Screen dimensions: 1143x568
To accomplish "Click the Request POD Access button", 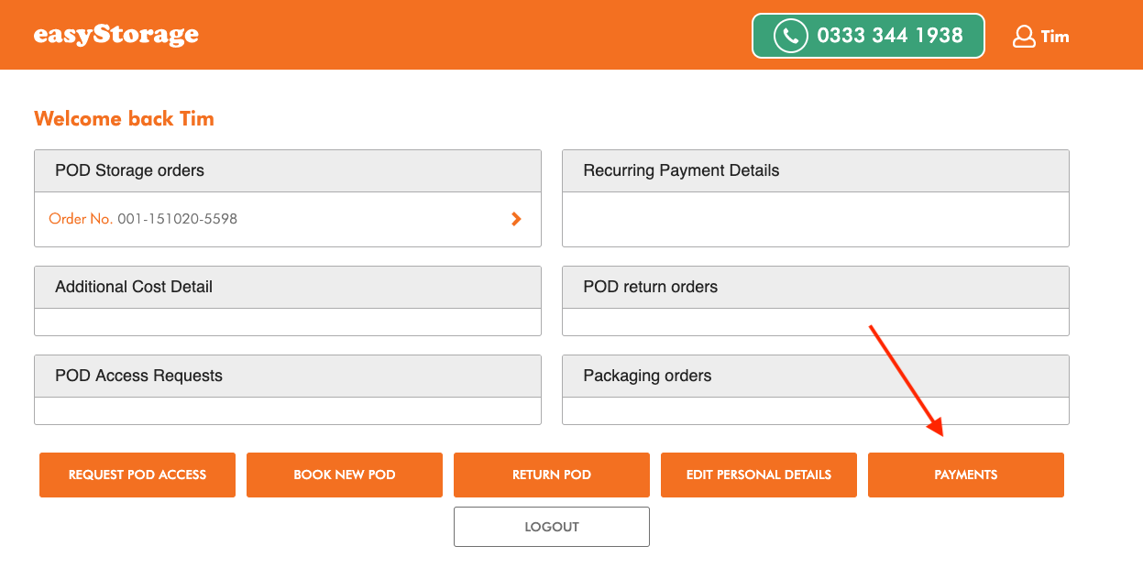I will click(x=137, y=475).
